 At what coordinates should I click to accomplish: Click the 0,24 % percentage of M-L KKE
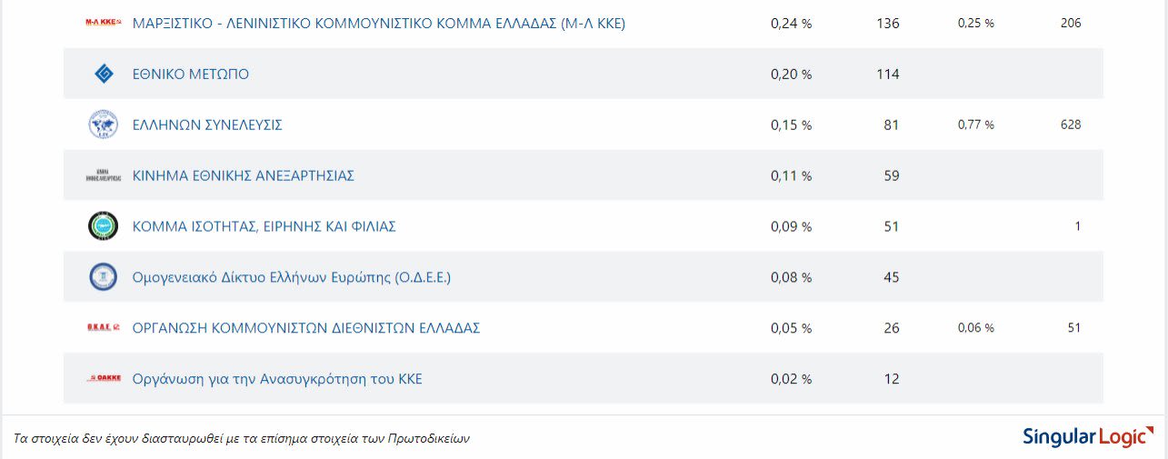(791, 24)
